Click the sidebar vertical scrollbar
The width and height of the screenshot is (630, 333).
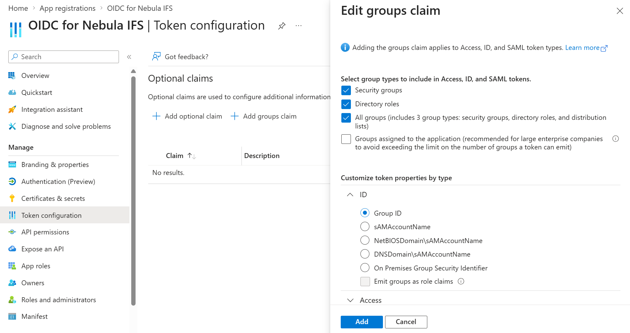coord(133,191)
